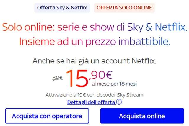Screen dimensions: 189x126
Task: Select the Offerta Sky & Netflix badge
Action: pos(62,8)
